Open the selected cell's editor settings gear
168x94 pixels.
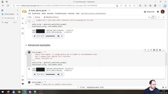154,50
